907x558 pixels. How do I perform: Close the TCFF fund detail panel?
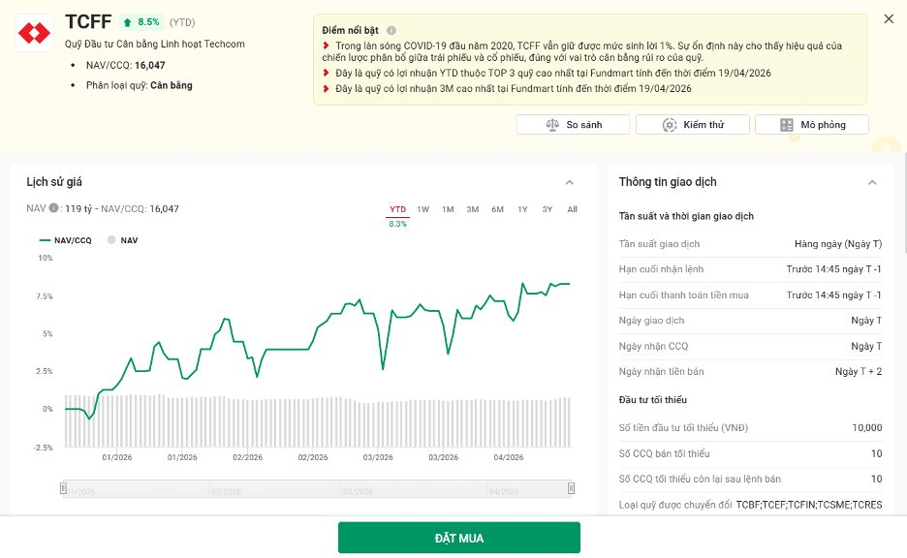889,19
